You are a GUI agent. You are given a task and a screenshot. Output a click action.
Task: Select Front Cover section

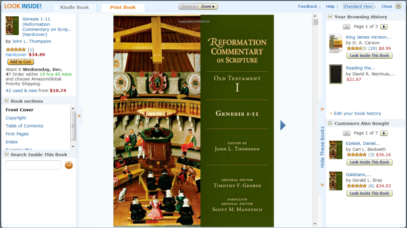click(x=20, y=110)
